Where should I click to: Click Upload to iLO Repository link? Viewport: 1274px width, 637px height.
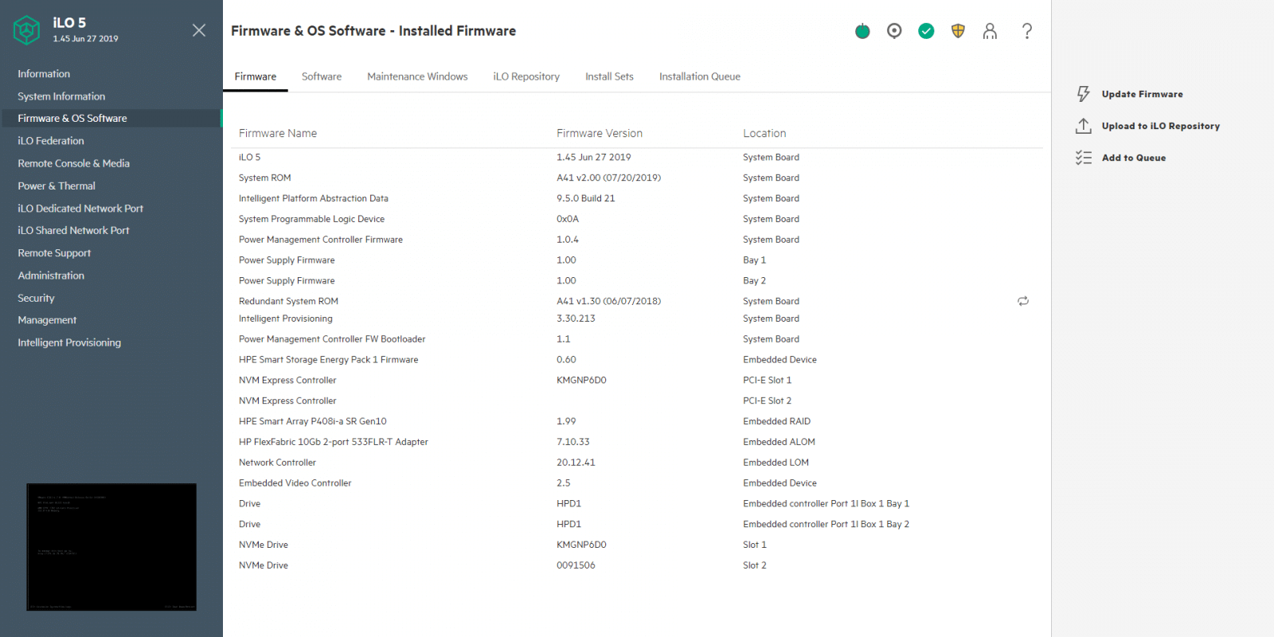click(x=1160, y=126)
